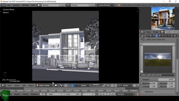Open the Render menu
The height and width of the screenshot is (101, 179).
(x=16, y=5)
